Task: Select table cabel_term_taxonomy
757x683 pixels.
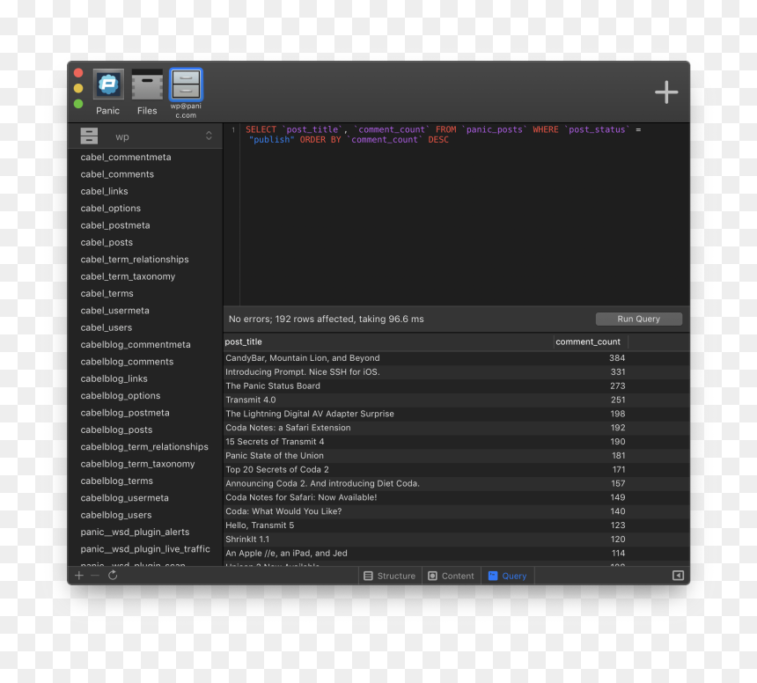Action: pos(145,276)
